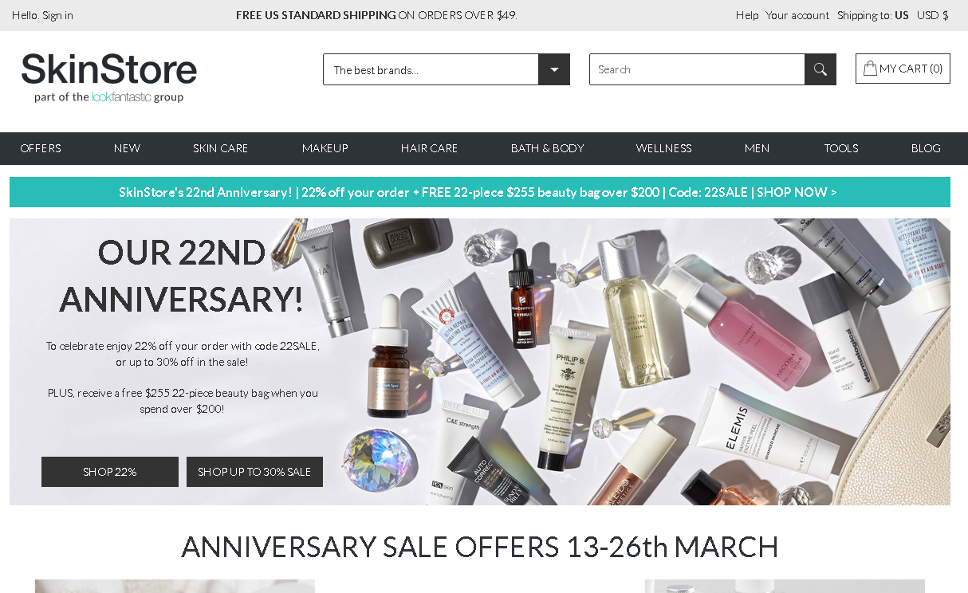Open the Wellness navigation item
The image size is (968, 593).
pyautogui.click(x=664, y=148)
